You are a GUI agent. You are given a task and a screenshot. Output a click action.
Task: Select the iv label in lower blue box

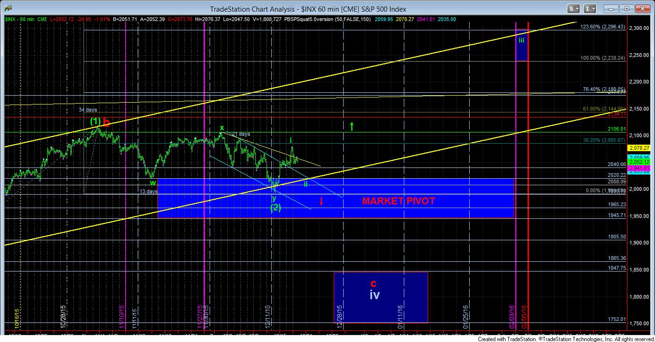click(374, 295)
